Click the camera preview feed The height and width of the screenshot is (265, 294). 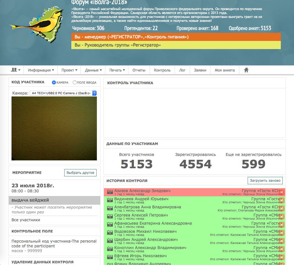(54, 128)
